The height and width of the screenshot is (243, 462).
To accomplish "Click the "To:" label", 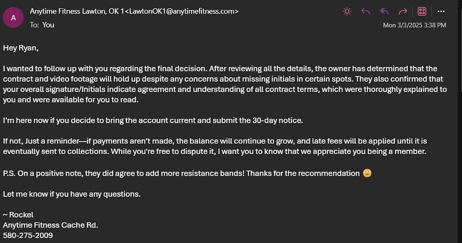I will tap(34, 25).
